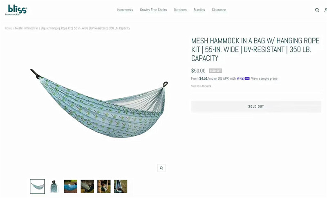This screenshot has height=198, width=327.
Task: Open Outdoors menu item
Action: click(x=180, y=10)
